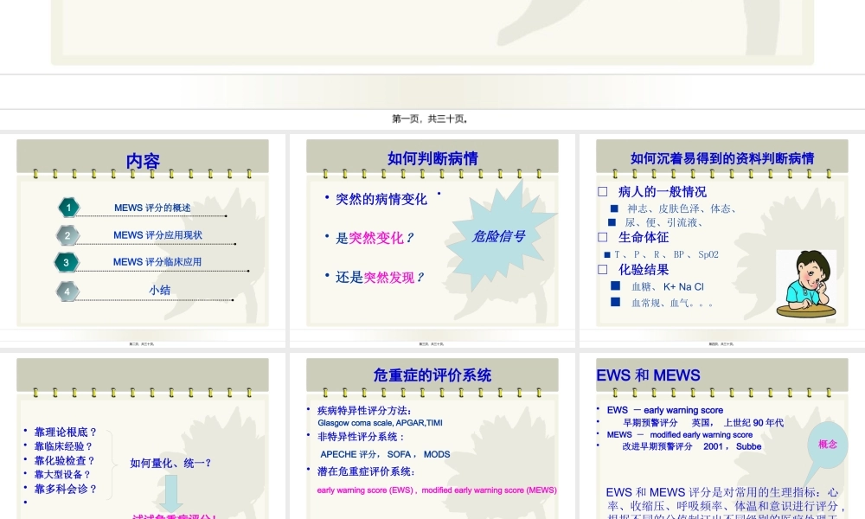Viewport: 865px width, 519px height.
Task: Click the 概念 speech bubble
Action: click(827, 445)
